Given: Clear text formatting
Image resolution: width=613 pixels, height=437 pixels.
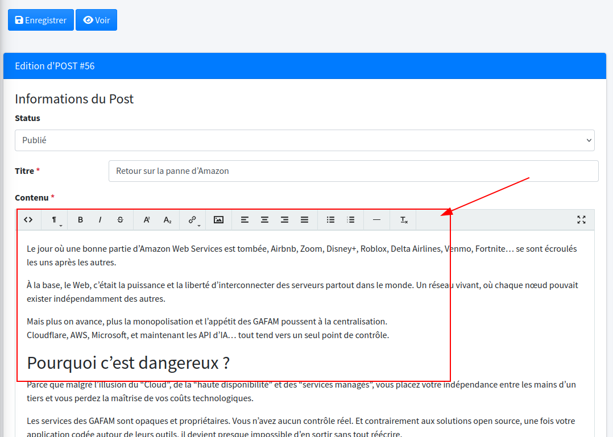Looking at the screenshot, I should coord(403,220).
